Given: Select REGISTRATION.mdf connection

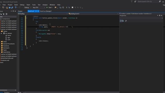Looking at the screenshot, I should coord(7,58).
